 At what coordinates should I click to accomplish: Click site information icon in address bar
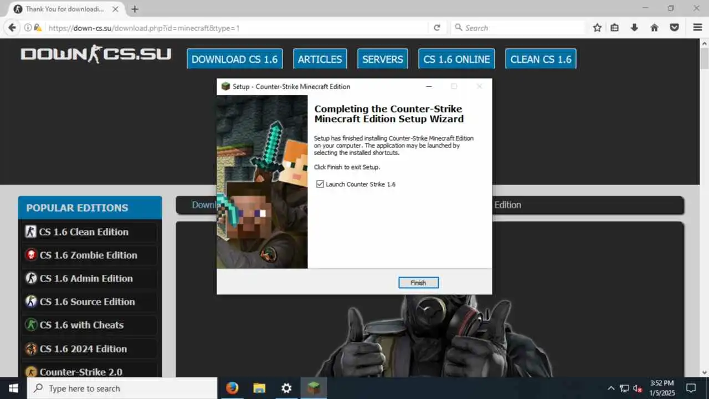click(28, 28)
